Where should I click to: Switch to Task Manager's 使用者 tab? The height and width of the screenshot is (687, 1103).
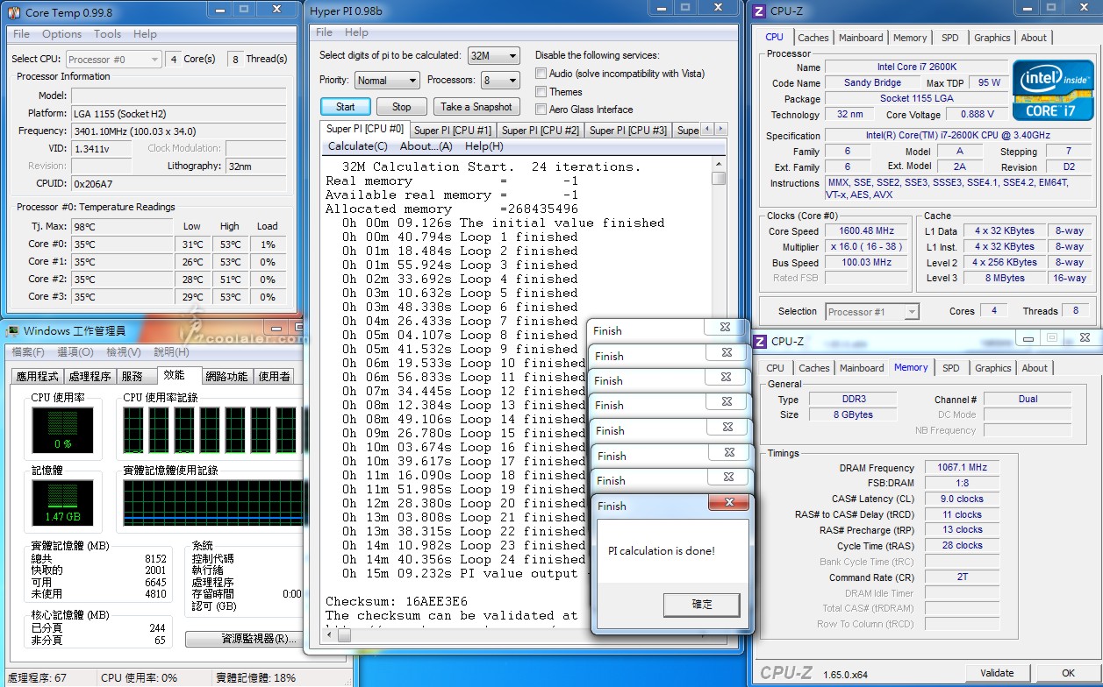(274, 377)
